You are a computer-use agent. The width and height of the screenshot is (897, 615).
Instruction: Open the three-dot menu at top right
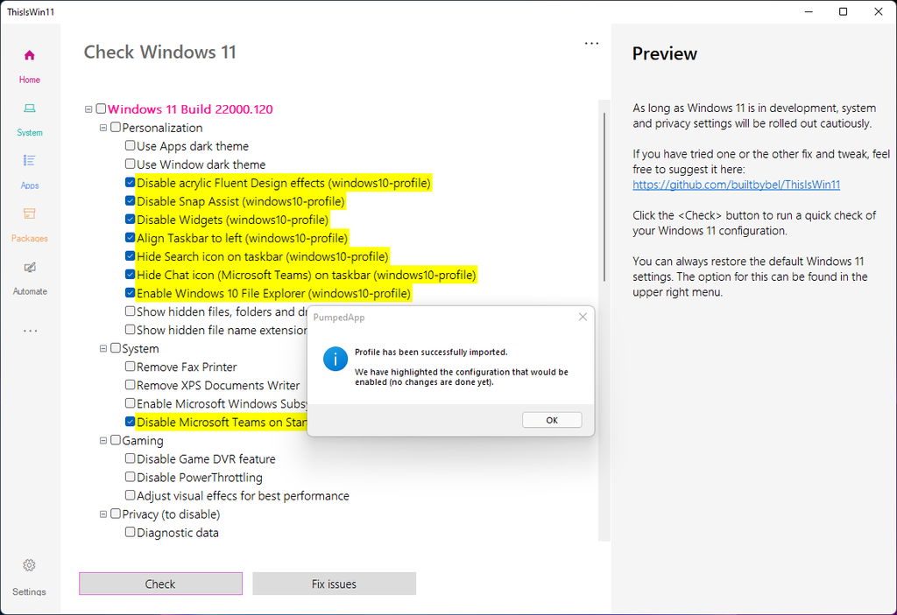point(591,42)
